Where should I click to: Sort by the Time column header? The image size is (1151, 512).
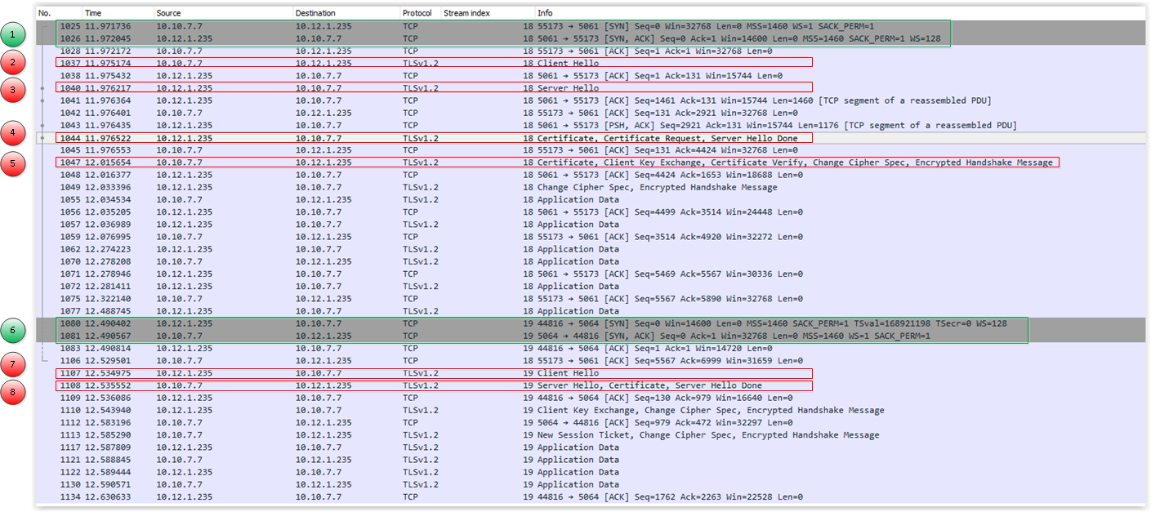[x=118, y=13]
